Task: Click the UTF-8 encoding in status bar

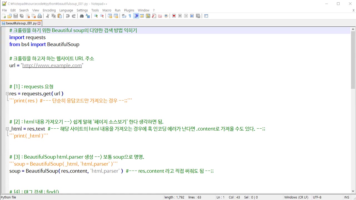Action: [x=317, y=197]
